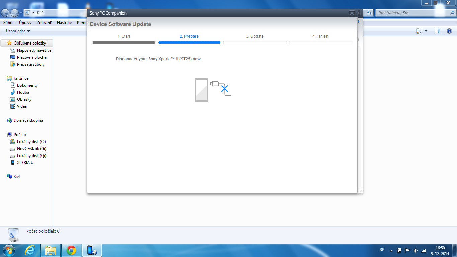The height and width of the screenshot is (257, 457).
Task: Click the blue Prepare step progress bar
Action: pyautogui.click(x=189, y=42)
